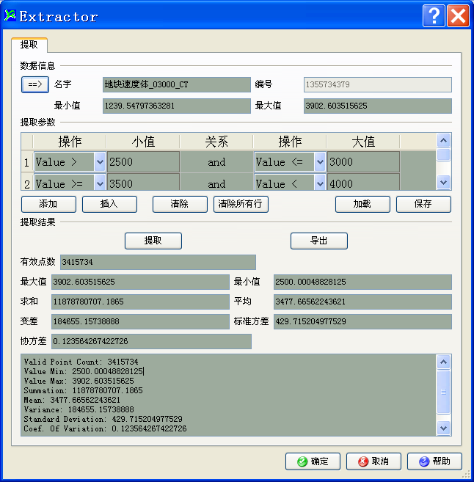Select the result 最大值 field 3902.603515625

[140, 282]
